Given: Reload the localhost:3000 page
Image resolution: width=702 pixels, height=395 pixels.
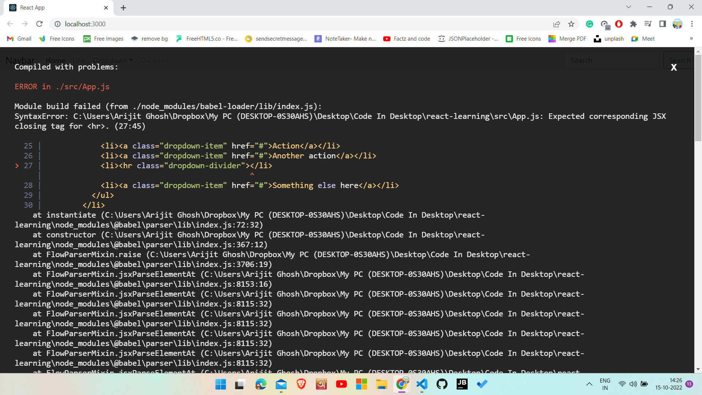Looking at the screenshot, I should coord(39,24).
